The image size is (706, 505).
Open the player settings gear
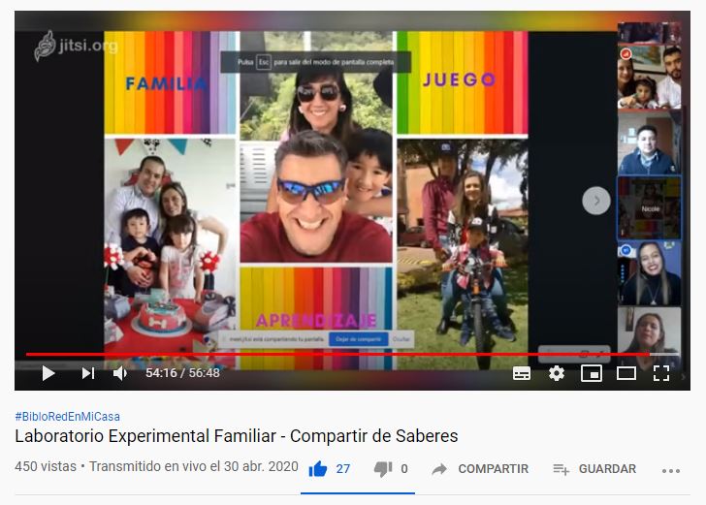[x=557, y=373]
